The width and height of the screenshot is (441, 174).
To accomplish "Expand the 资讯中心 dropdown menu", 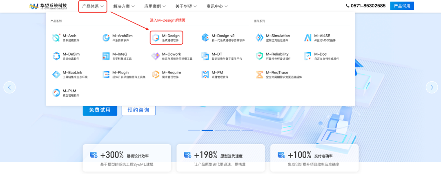I will click(x=217, y=6).
